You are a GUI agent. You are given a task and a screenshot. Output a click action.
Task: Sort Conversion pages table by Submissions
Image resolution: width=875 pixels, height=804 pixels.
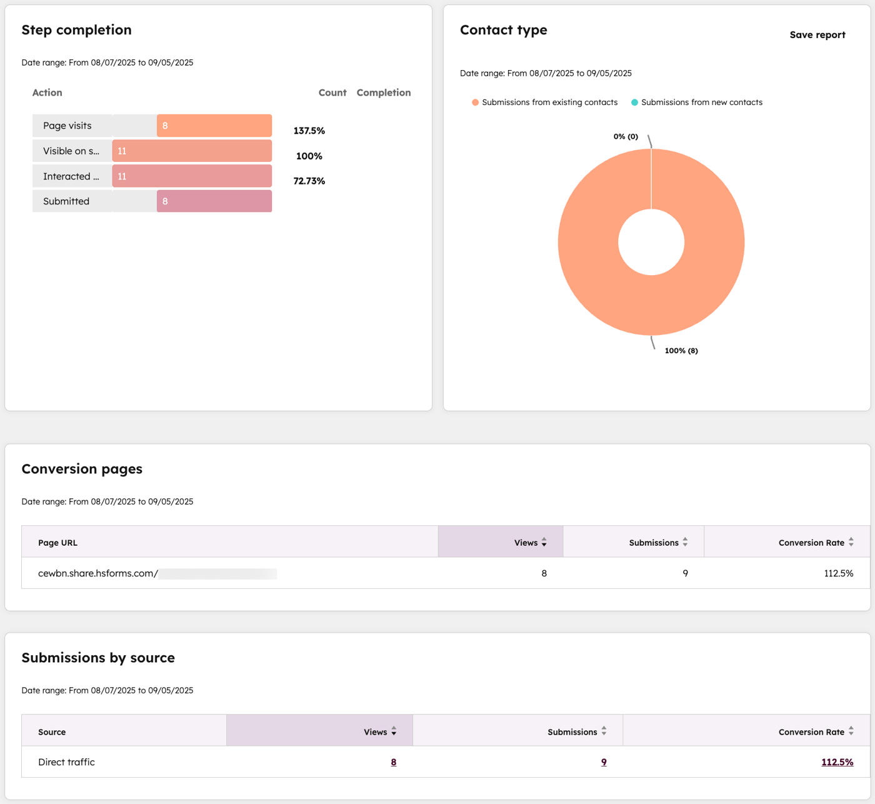point(686,541)
